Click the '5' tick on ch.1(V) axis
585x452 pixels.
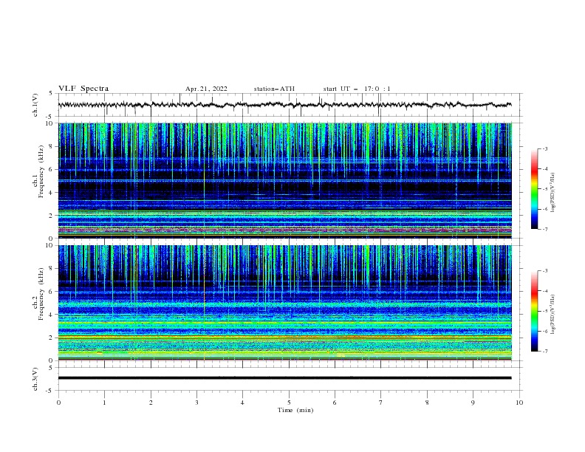point(52,94)
